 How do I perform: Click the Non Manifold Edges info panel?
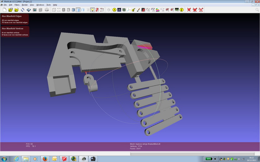coord(15,19)
